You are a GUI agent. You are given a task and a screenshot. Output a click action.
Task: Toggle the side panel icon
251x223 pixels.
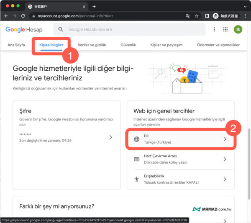pyautogui.click(x=207, y=16)
